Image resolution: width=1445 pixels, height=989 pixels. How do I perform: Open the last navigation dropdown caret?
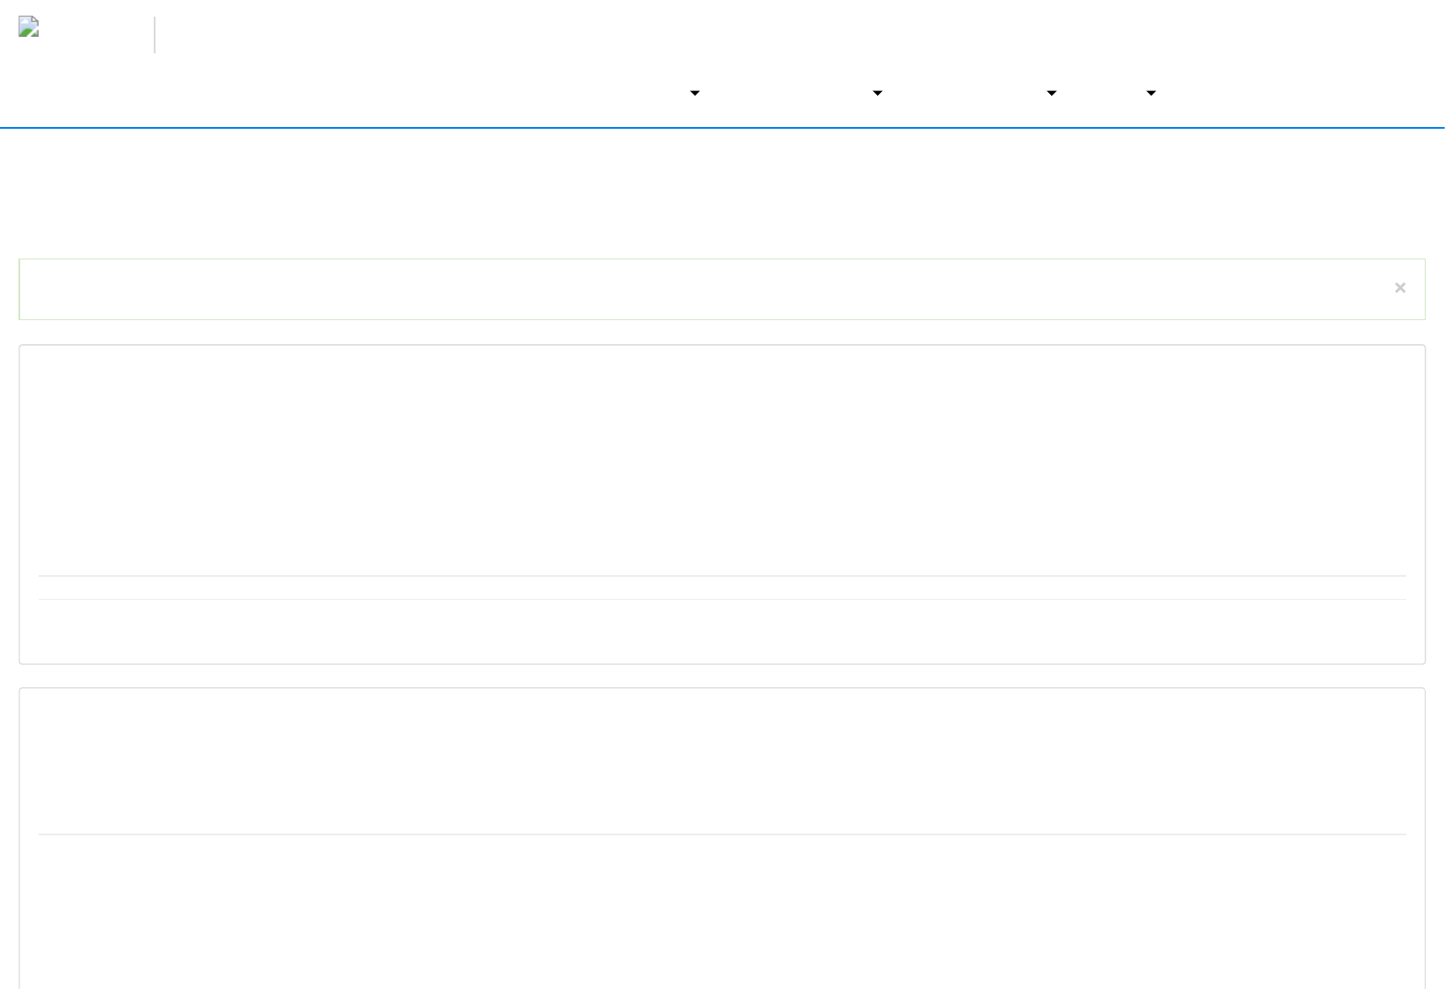(x=1150, y=93)
